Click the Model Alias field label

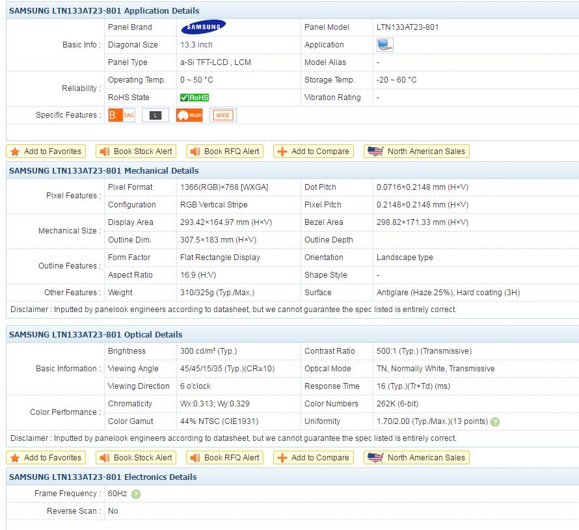click(325, 62)
